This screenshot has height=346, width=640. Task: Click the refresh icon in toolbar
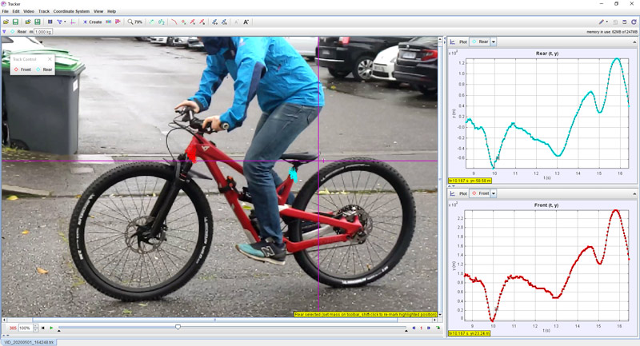[634, 22]
